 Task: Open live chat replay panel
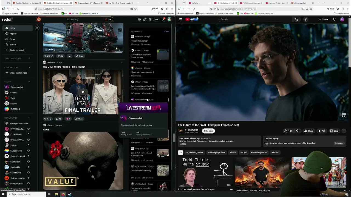click(x=339, y=143)
